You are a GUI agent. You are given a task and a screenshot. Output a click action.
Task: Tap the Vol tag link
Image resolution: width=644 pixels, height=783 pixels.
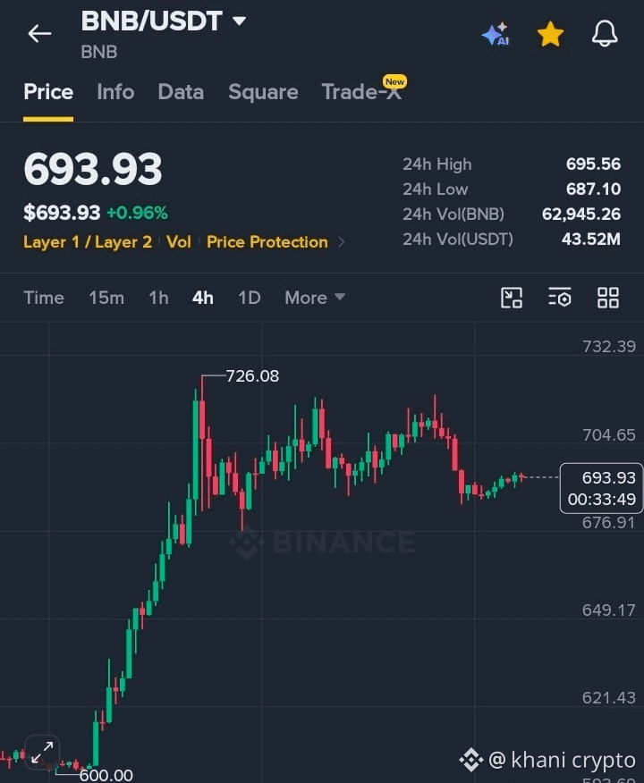point(178,242)
